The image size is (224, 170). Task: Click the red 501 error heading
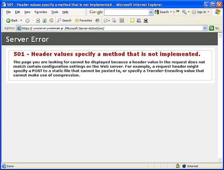(107, 54)
